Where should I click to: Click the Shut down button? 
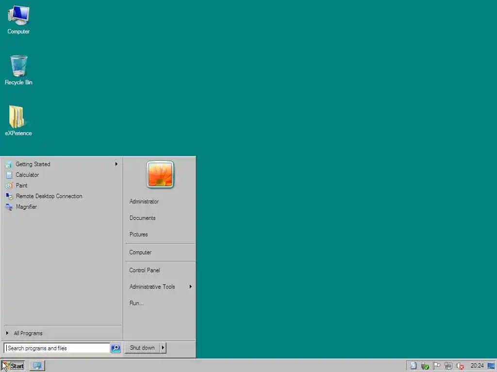(142, 348)
